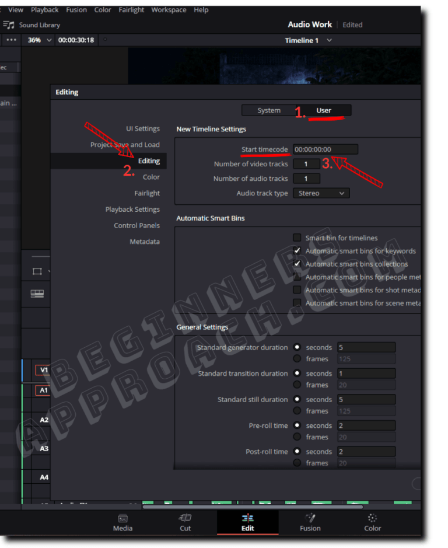
Task: Select Playback Settings category
Action: 132,209
